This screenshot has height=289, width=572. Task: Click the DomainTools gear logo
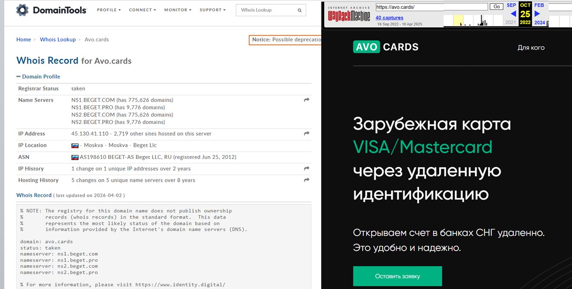click(22, 10)
